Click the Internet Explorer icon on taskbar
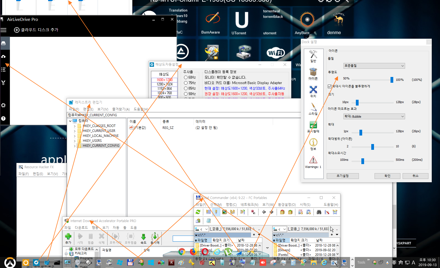This screenshot has height=268, width=440. coord(324,263)
